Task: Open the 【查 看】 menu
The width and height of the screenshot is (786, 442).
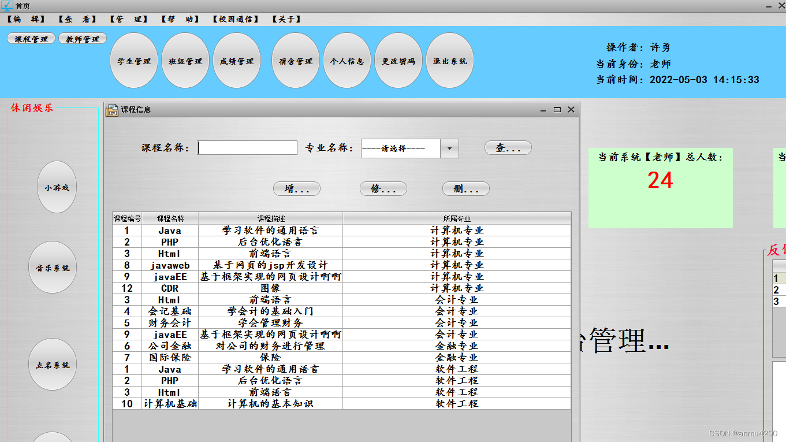Action: point(77,19)
